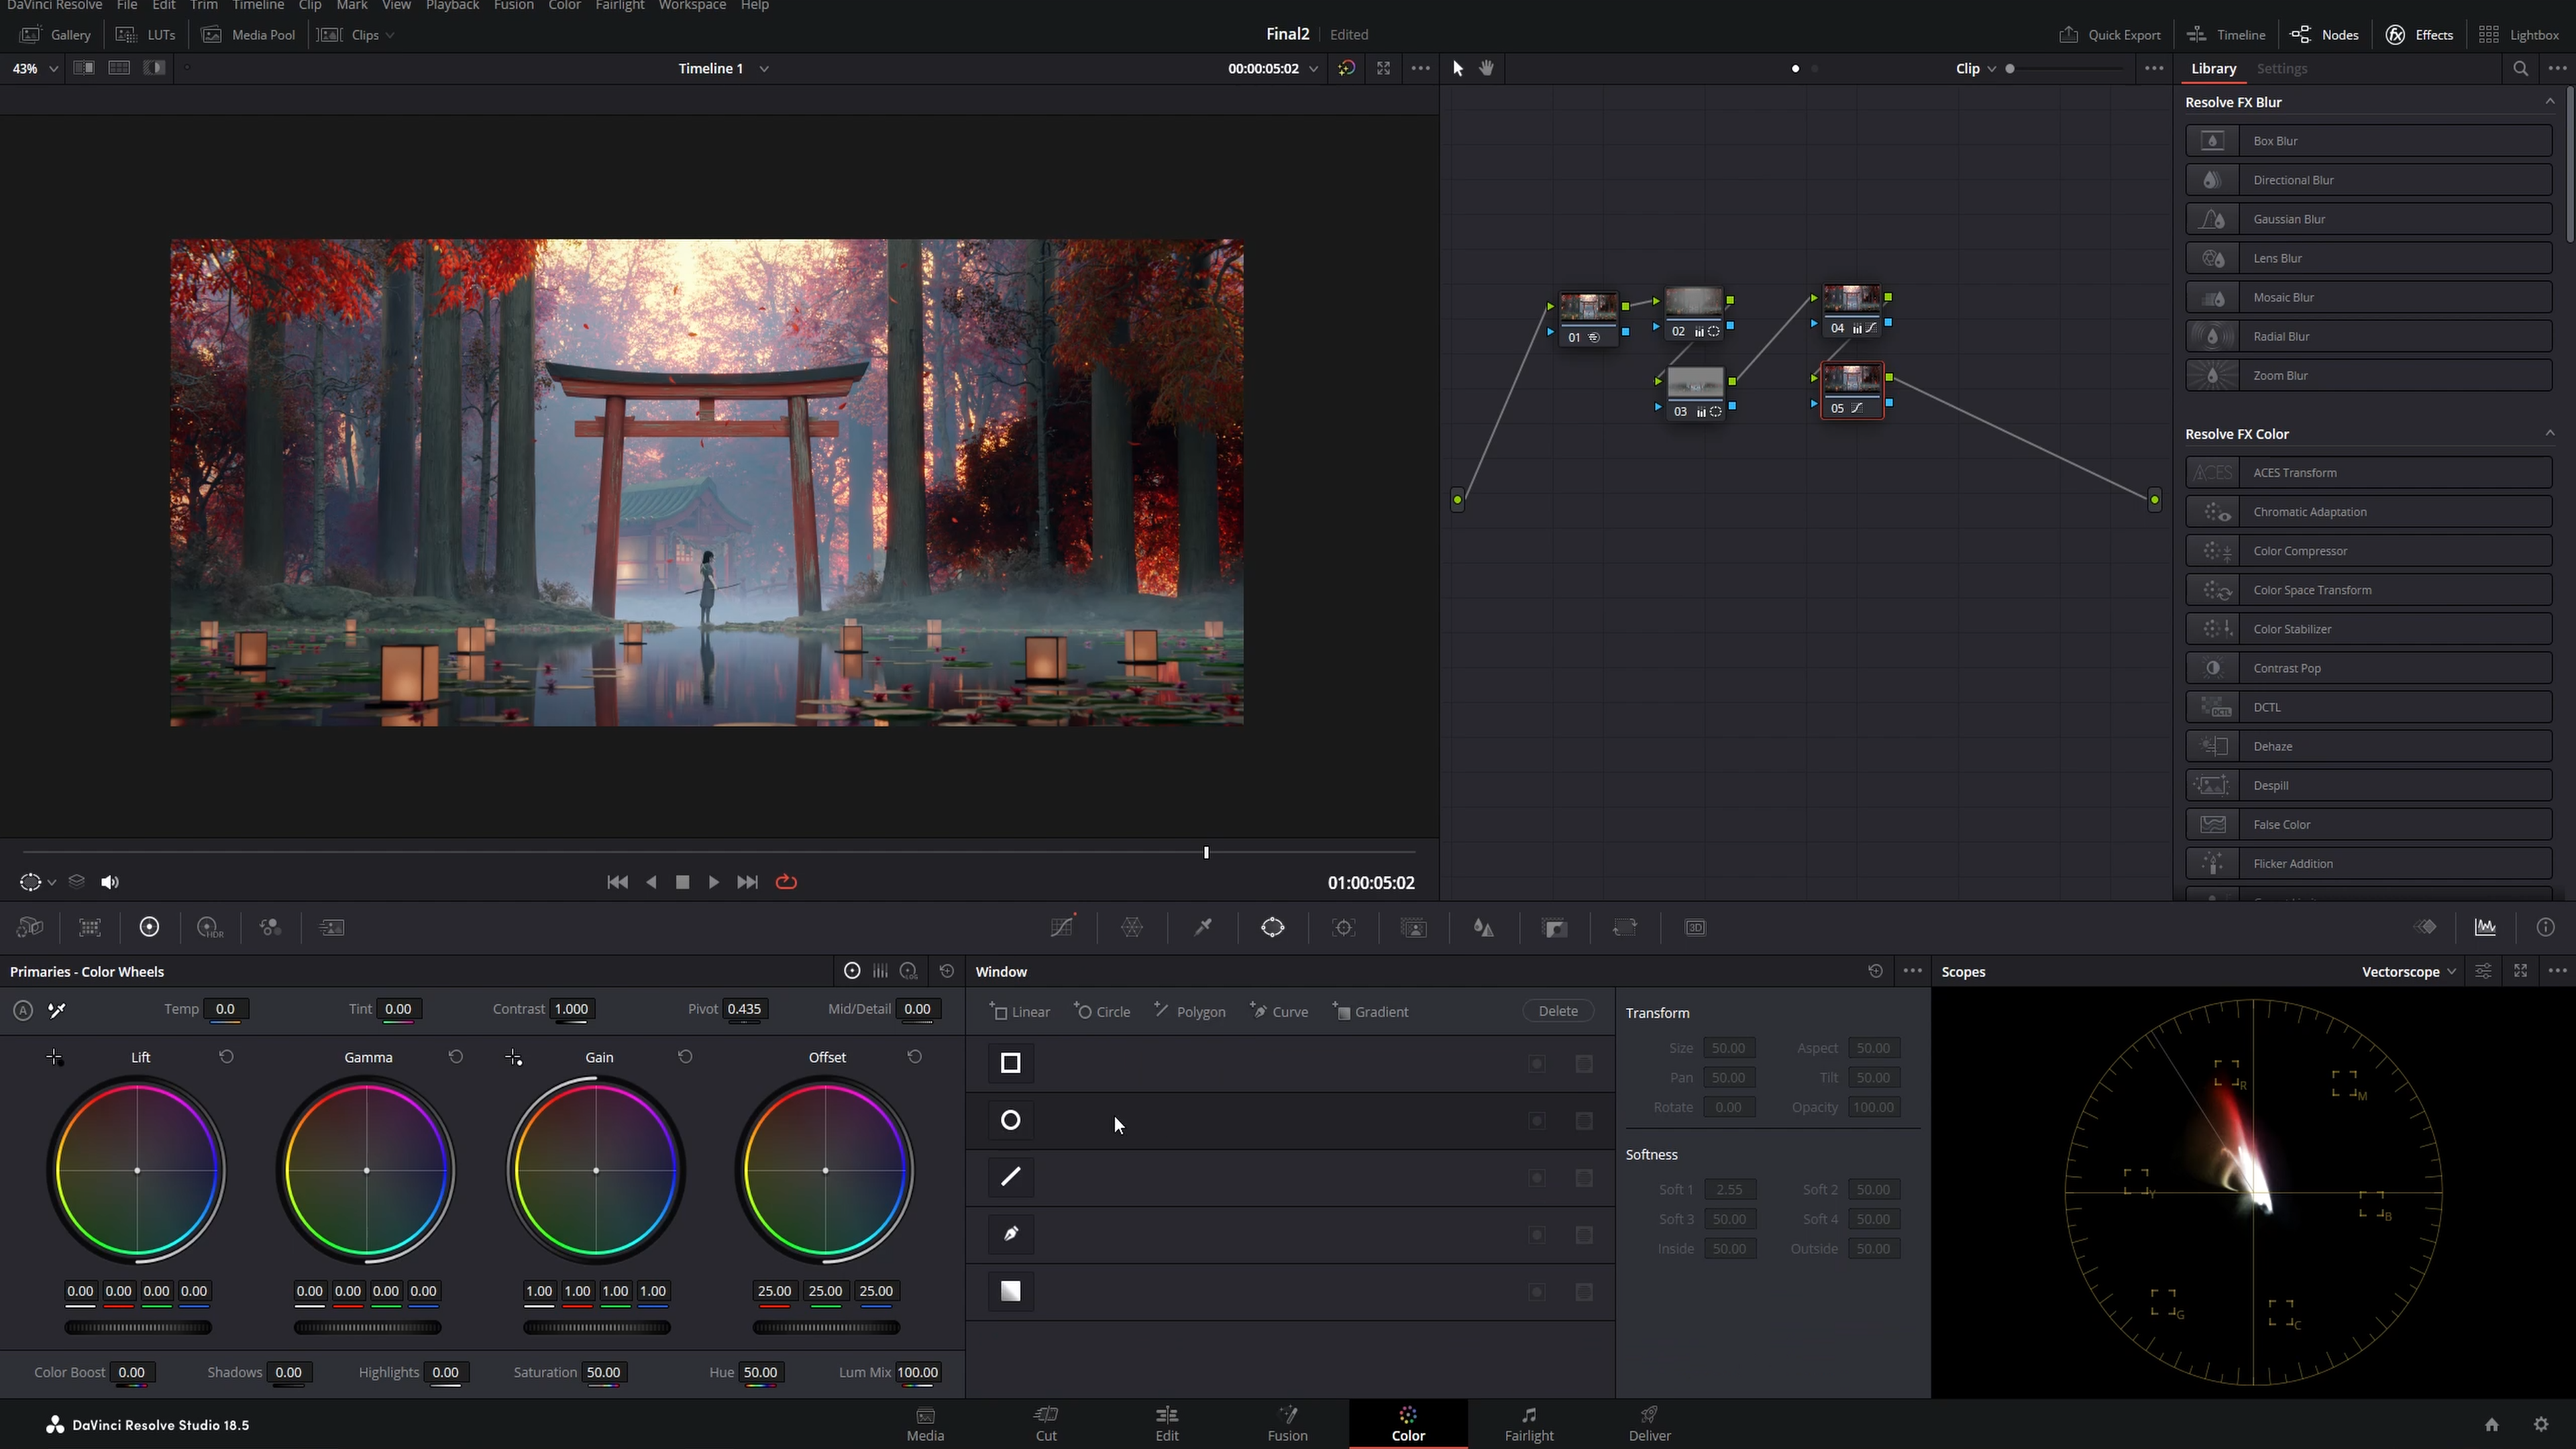
Task: Select the Color Wheels palette icon
Action: 150,927
